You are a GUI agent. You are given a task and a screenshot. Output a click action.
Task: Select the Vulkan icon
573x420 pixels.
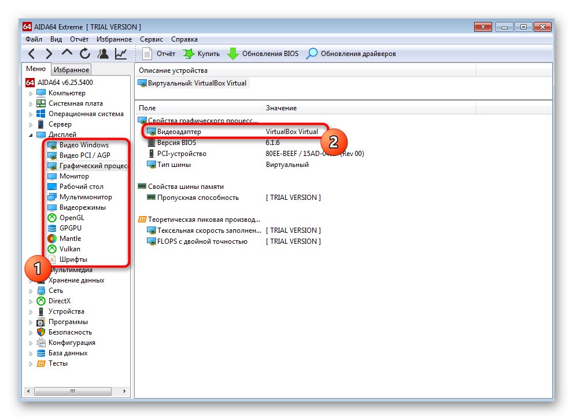[x=52, y=249]
